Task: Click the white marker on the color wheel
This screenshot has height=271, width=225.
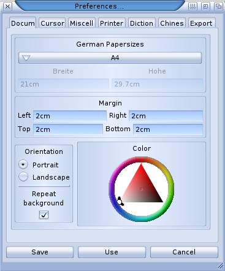Action: [x=120, y=201]
